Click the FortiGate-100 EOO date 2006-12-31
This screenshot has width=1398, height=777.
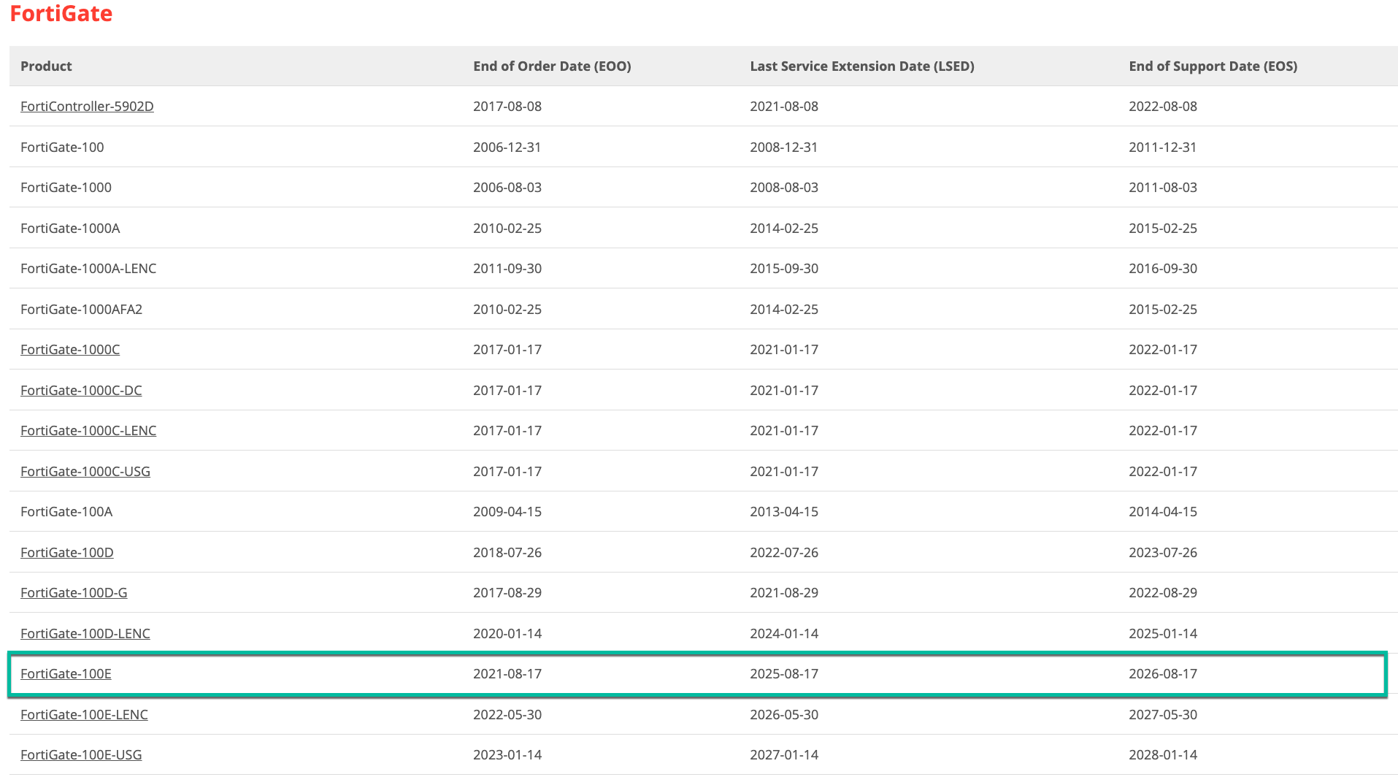(507, 148)
